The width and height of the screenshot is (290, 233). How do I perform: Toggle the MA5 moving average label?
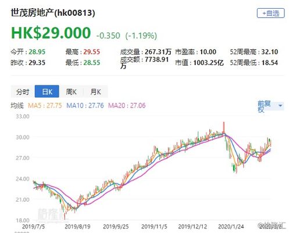(45, 106)
